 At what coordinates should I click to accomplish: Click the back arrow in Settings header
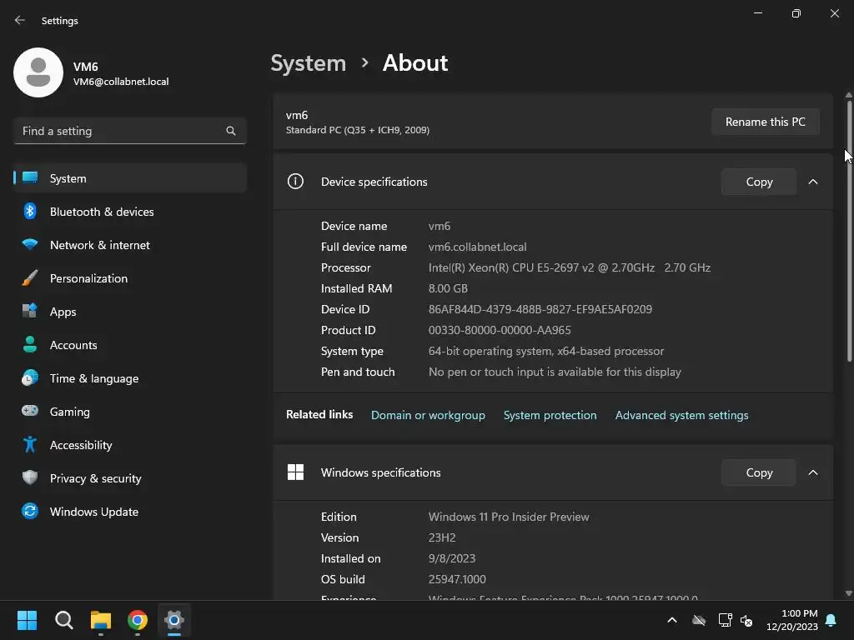click(20, 20)
